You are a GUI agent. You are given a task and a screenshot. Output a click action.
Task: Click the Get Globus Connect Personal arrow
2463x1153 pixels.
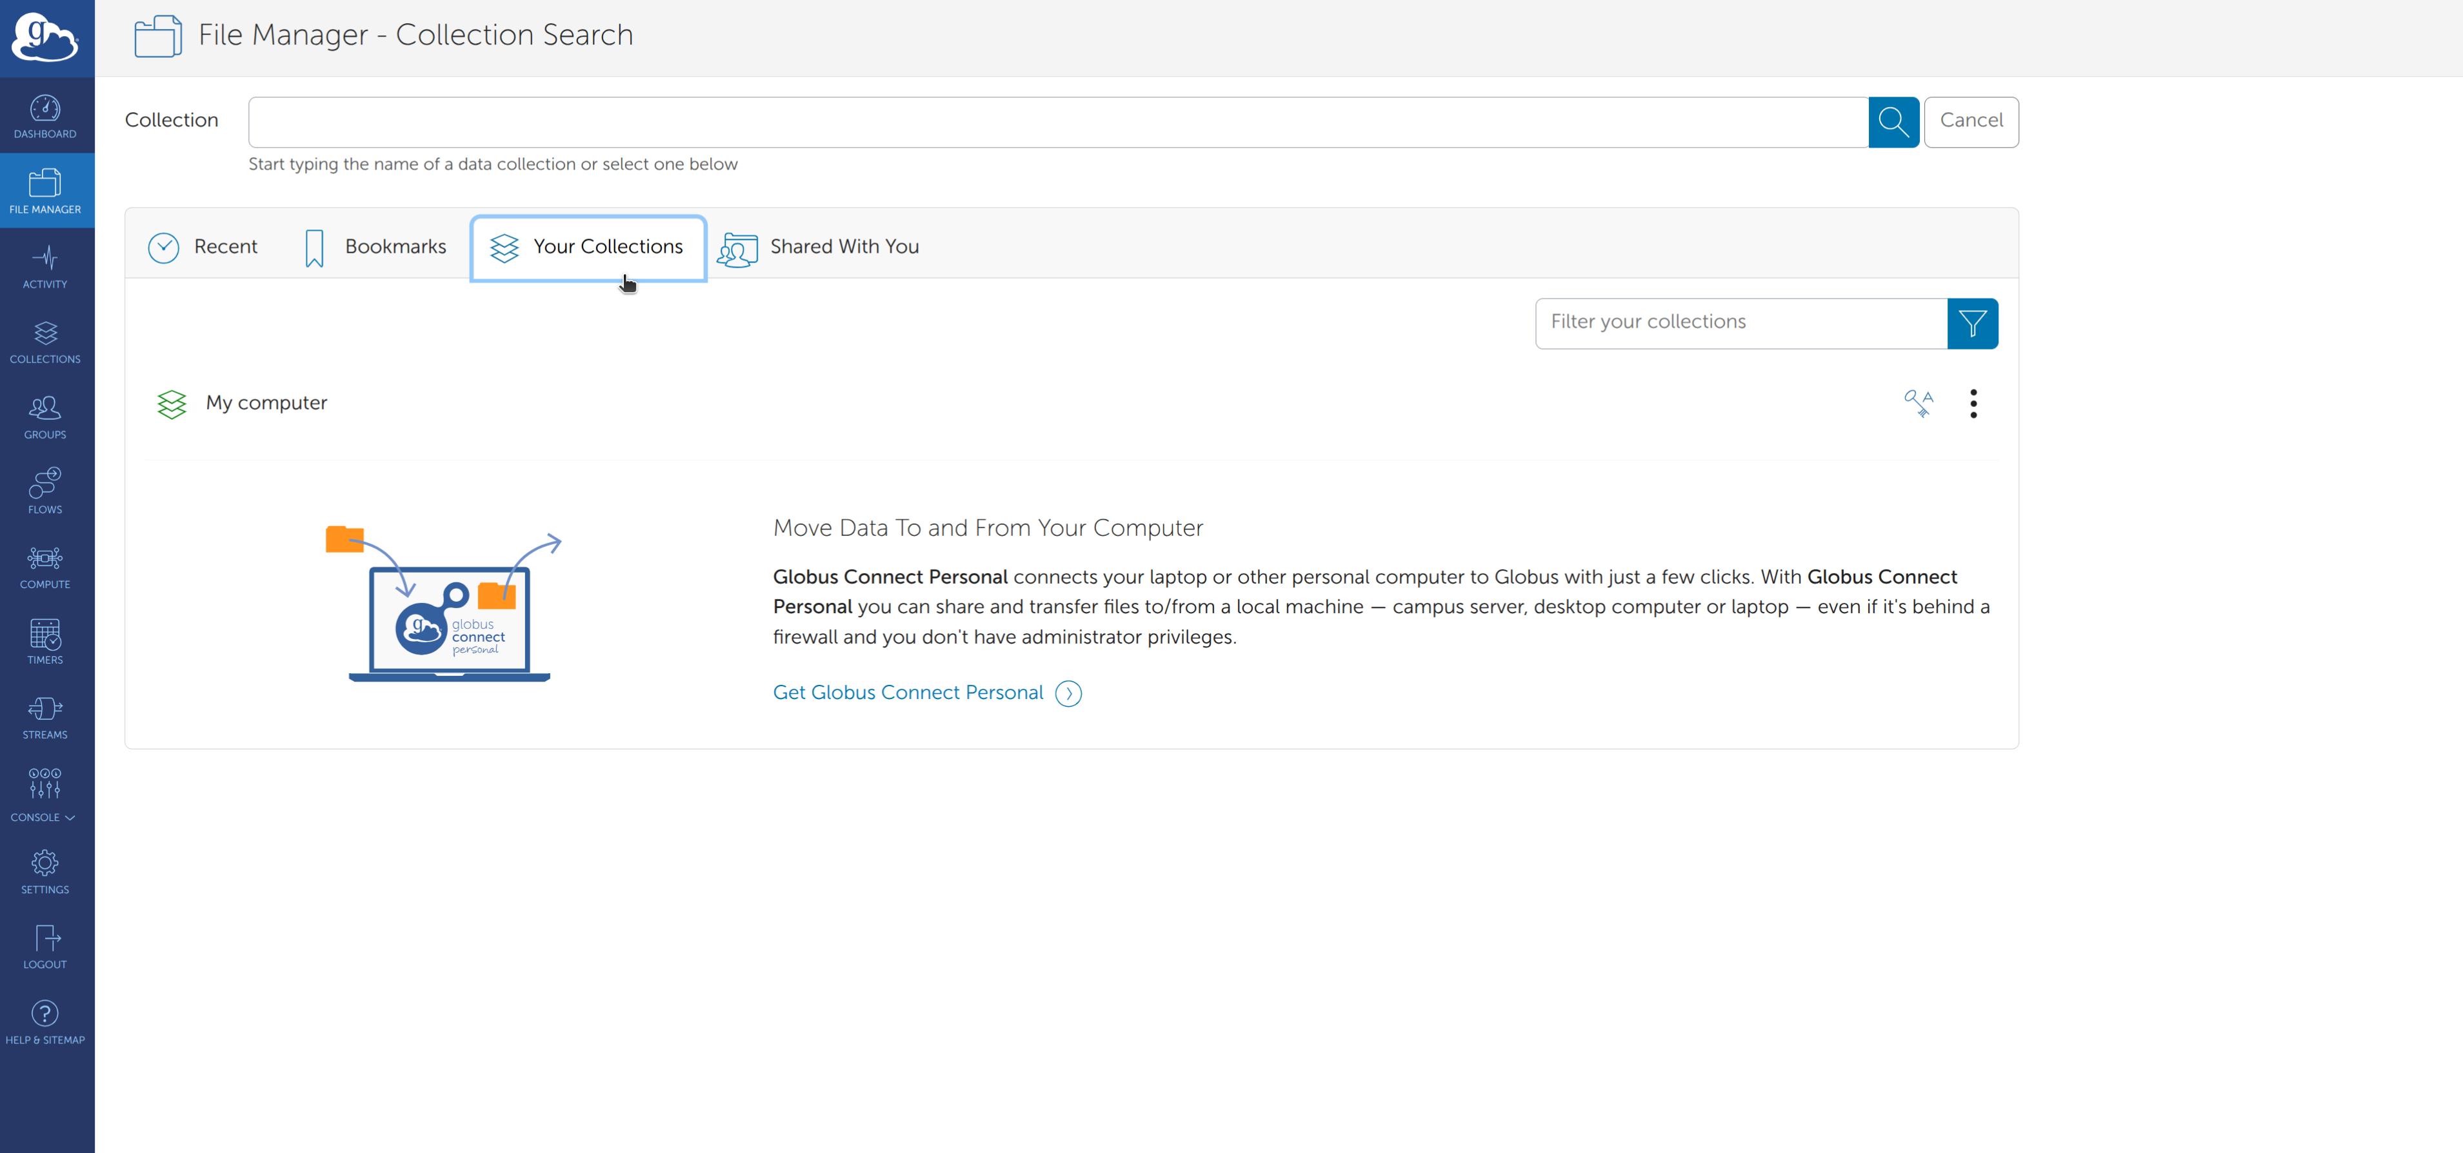[1068, 693]
